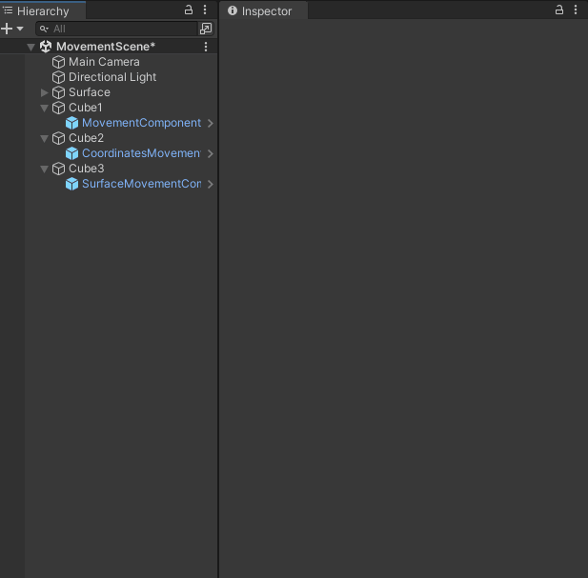Image resolution: width=588 pixels, height=578 pixels.
Task: Click the Inspector info icon
Action: pos(233,10)
